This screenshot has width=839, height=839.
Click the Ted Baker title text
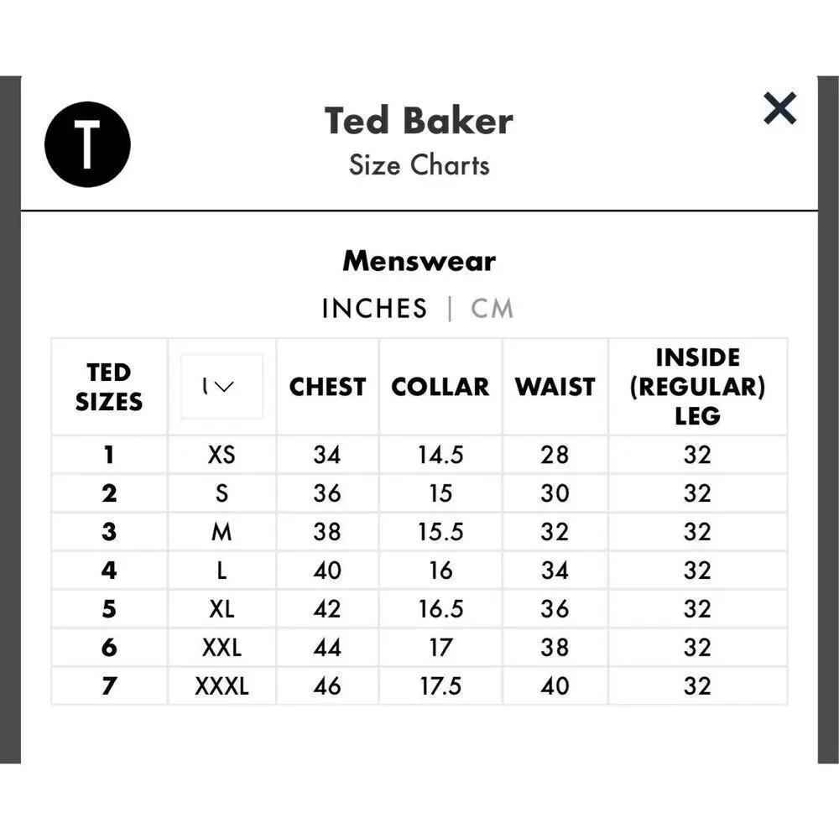pos(419,121)
